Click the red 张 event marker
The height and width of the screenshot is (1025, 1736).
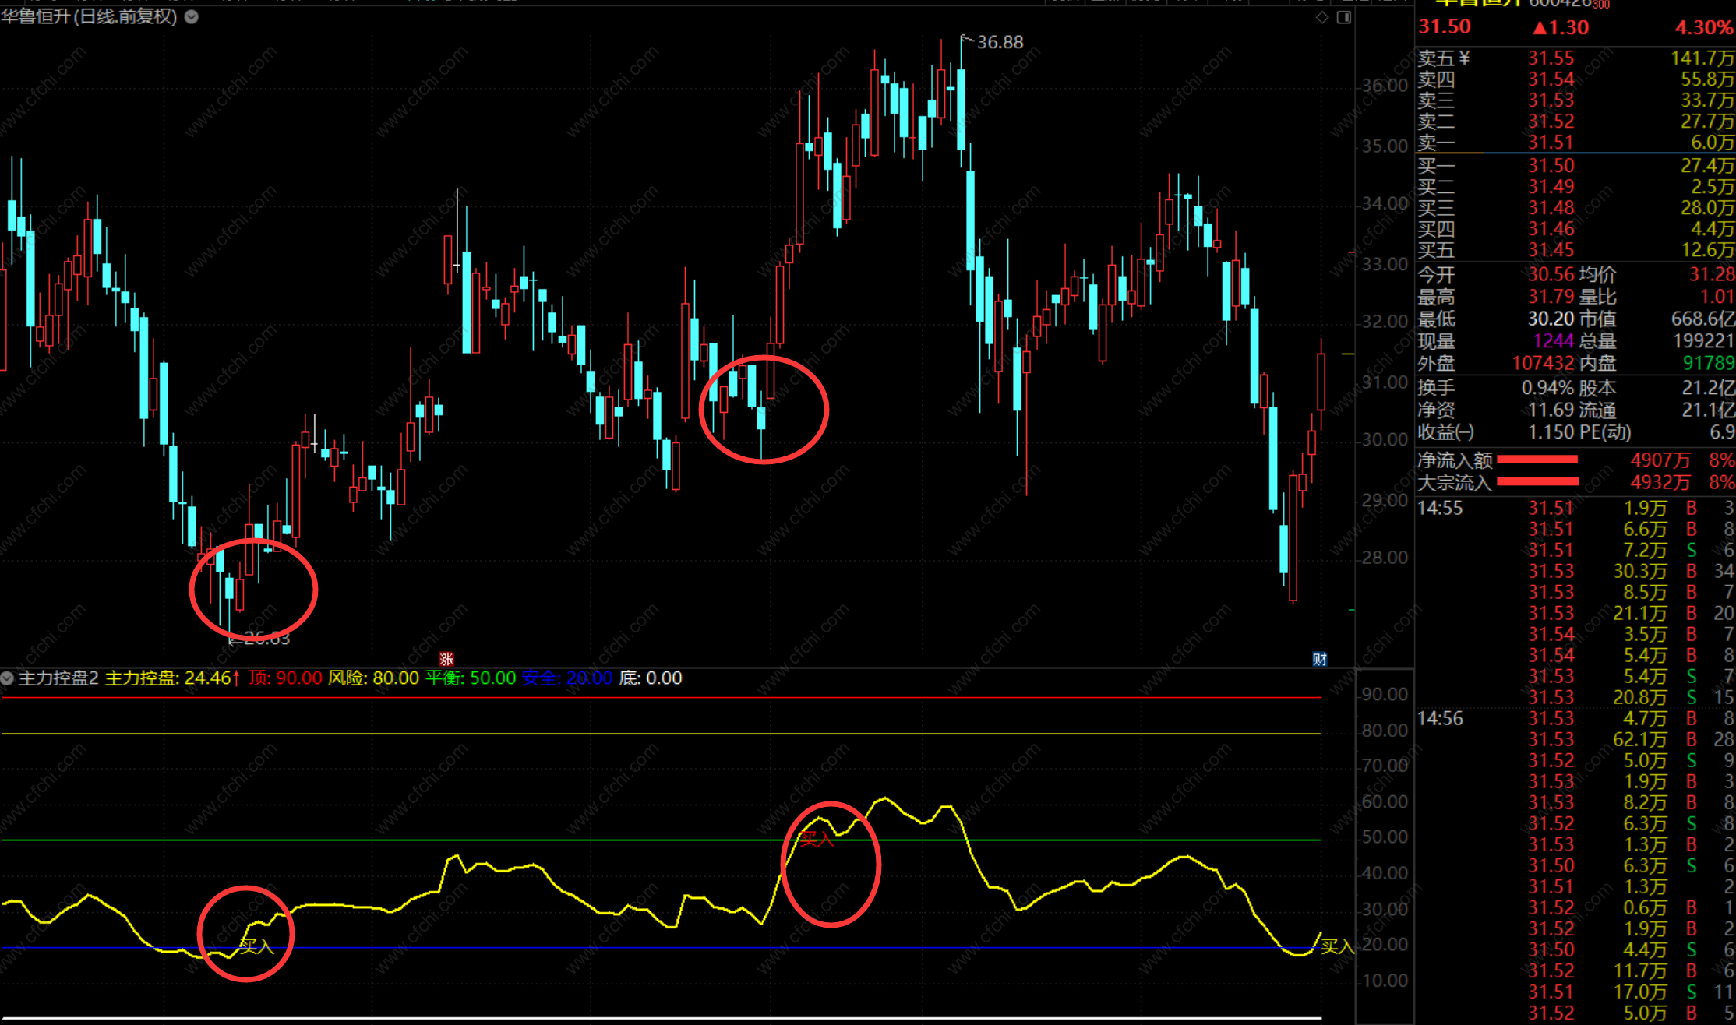click(x=446, y=659)
